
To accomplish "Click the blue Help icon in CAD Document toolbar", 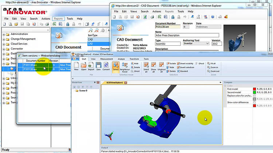I will pyautogui.click(x=213, y=17).
